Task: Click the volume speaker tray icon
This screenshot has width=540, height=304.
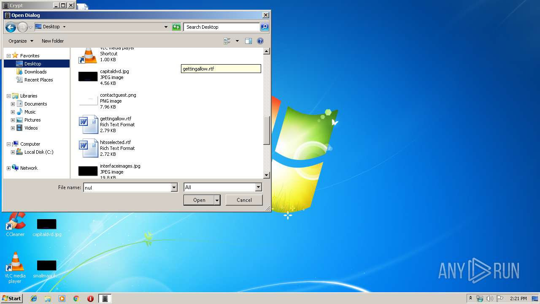Action: pos(490,299)
